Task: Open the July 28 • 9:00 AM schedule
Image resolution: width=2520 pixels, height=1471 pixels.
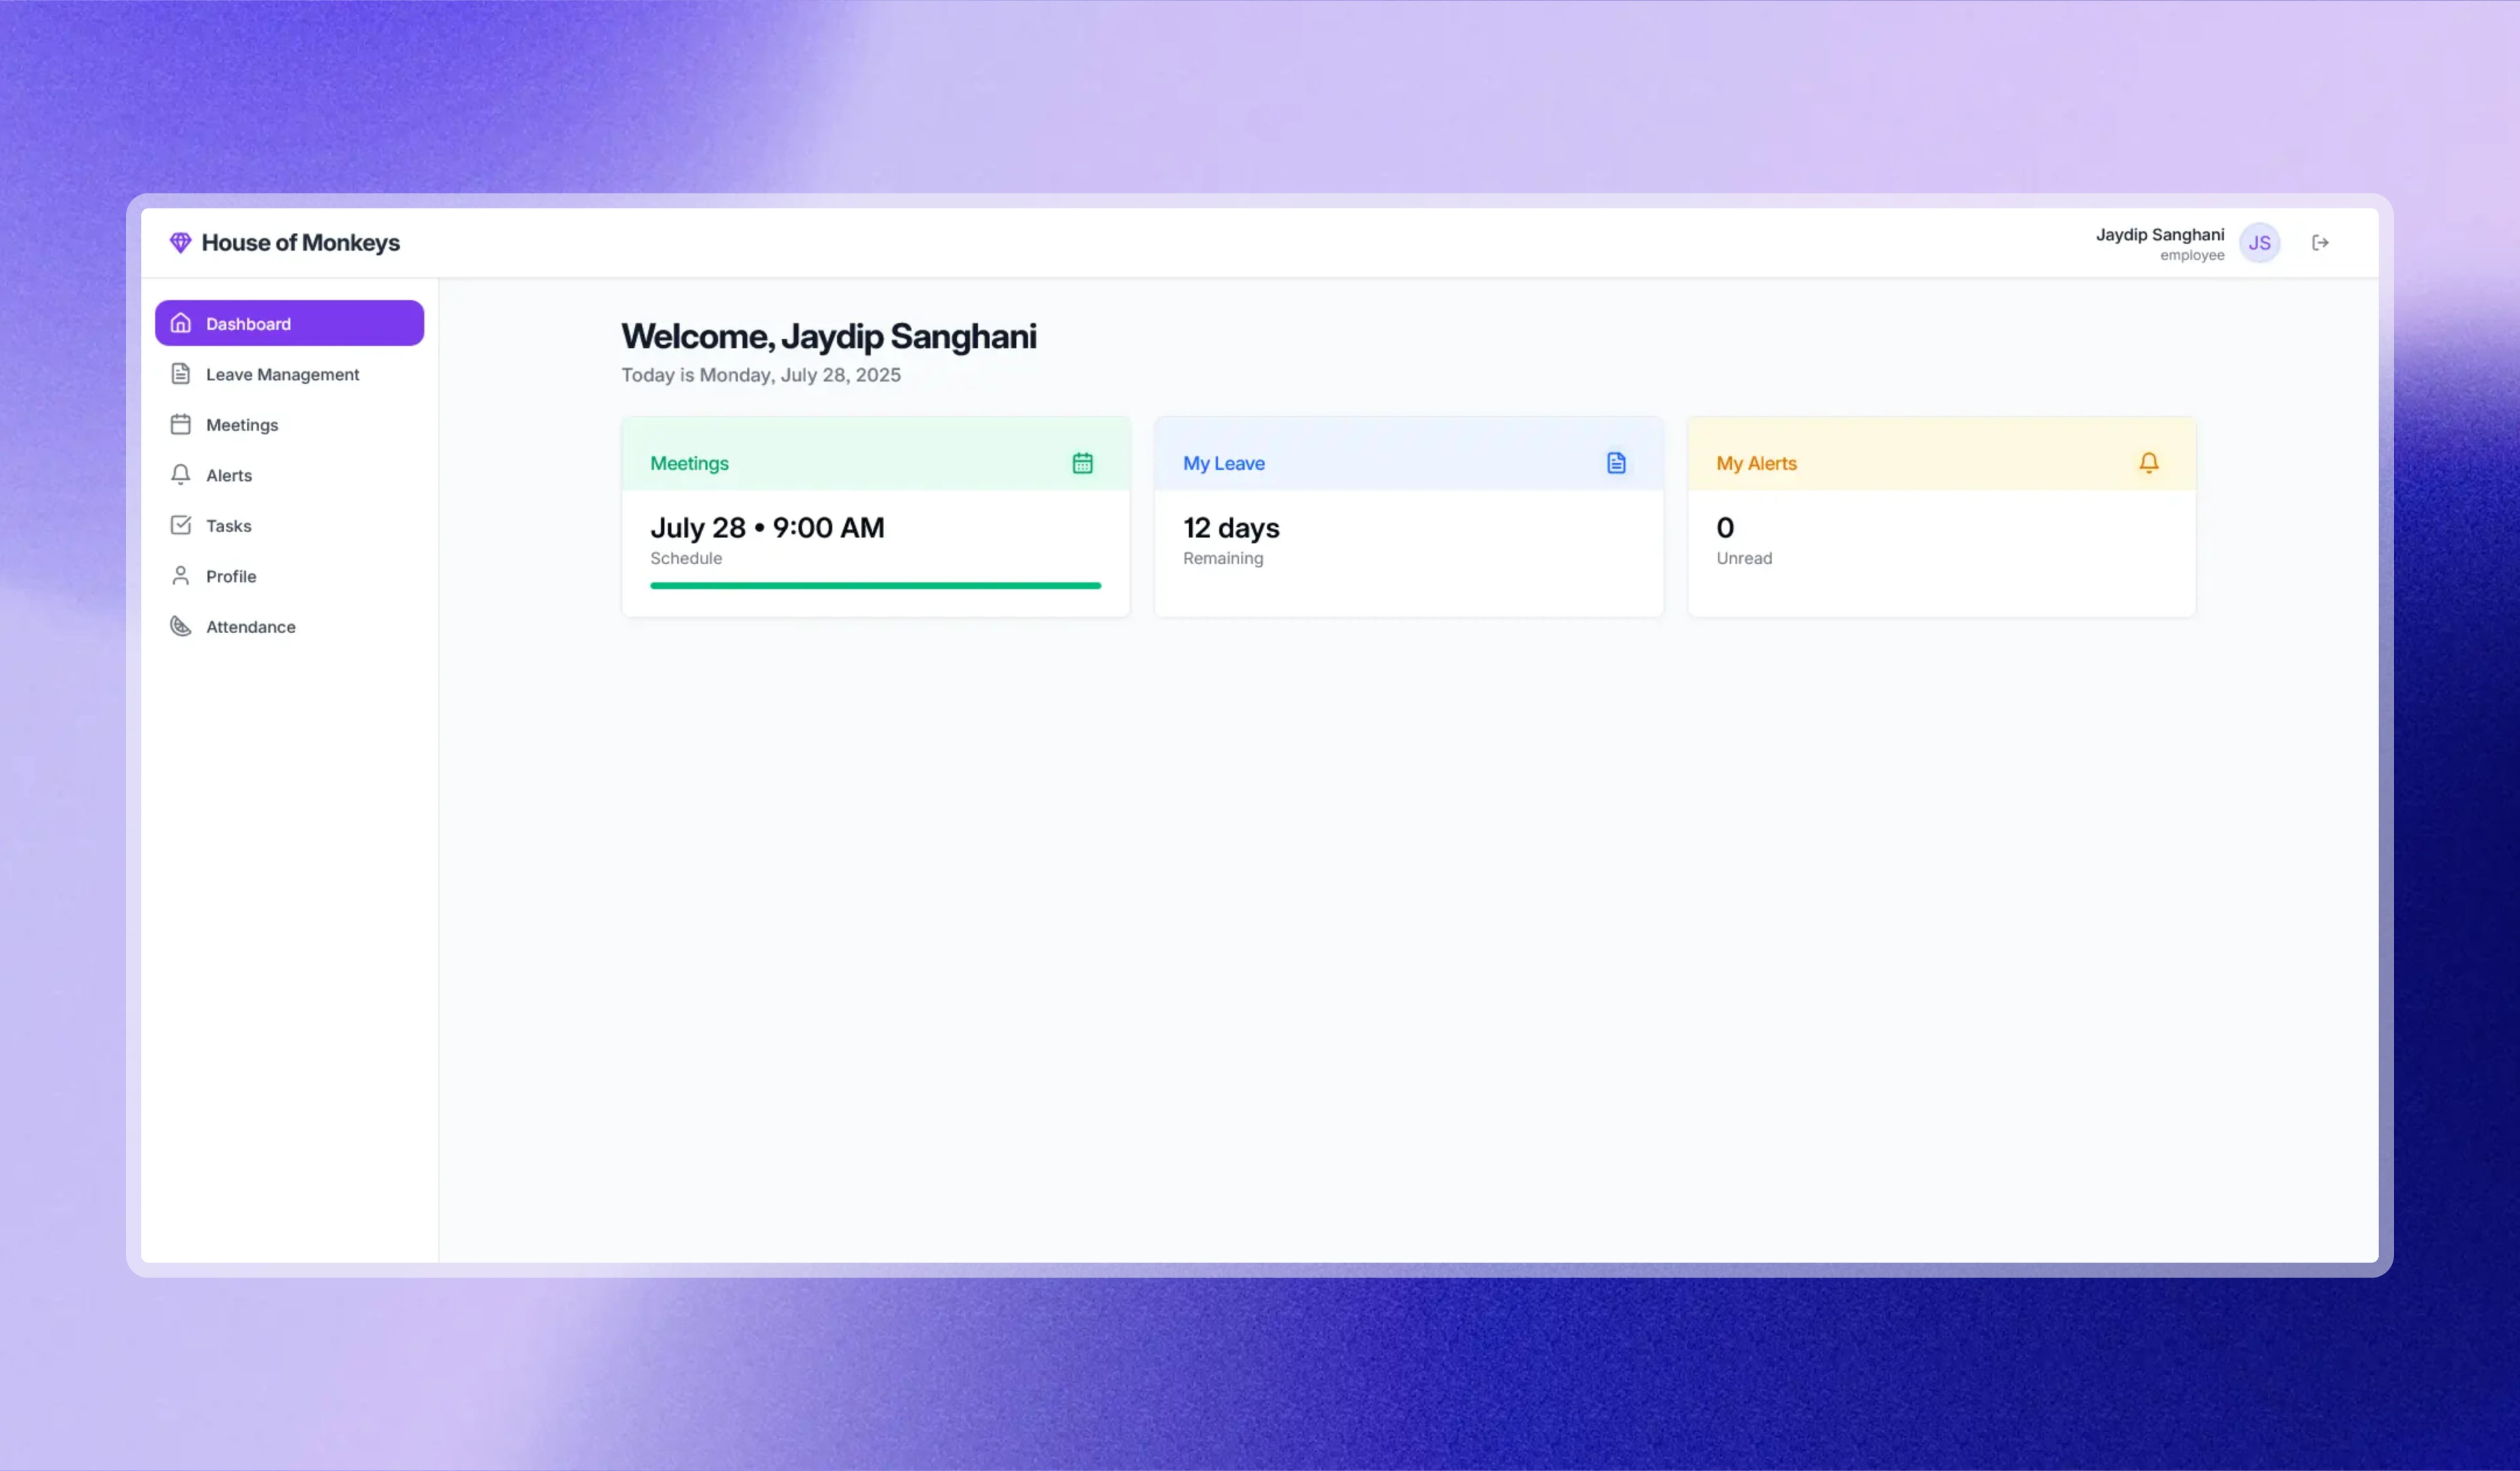Action: 767,528
